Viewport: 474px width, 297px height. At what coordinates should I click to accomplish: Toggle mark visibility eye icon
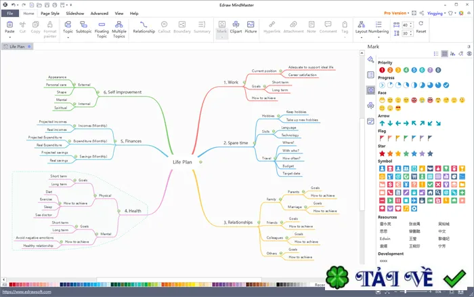(x=469, y=54)
